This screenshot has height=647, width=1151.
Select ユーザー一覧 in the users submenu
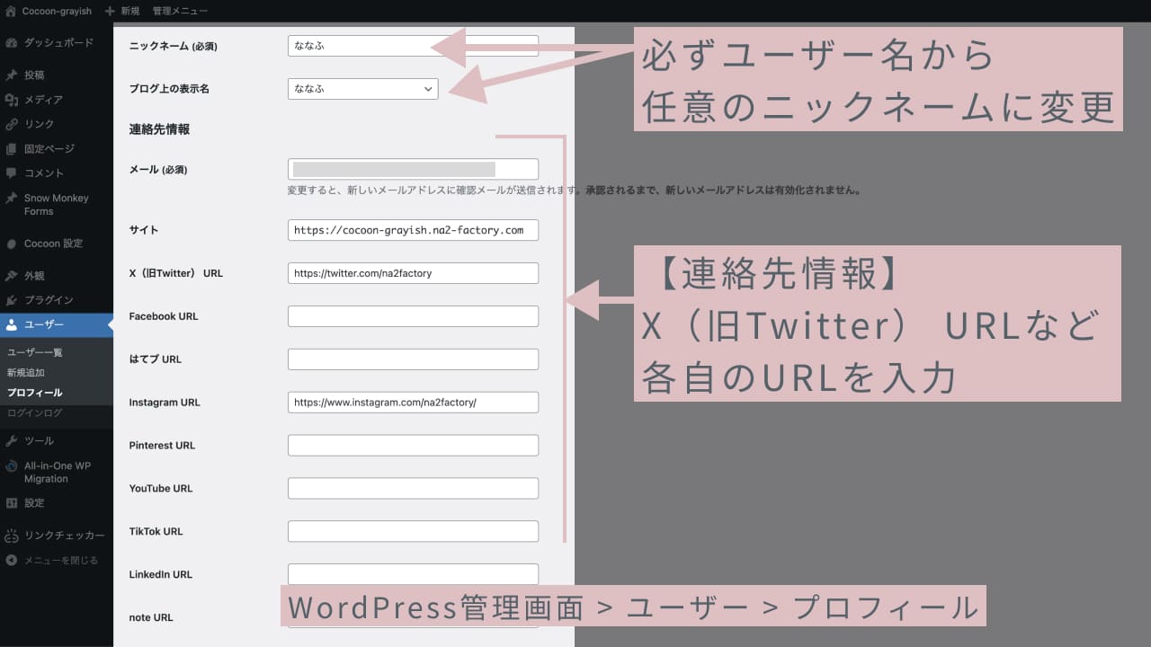pos(34,352)
